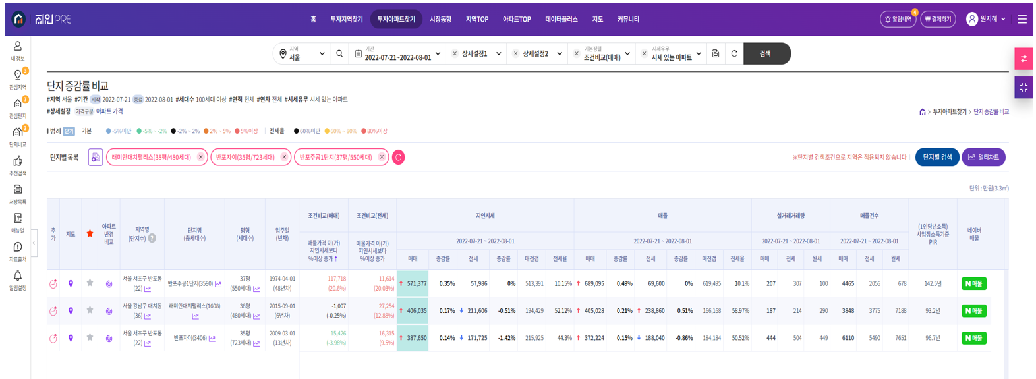Click the pink filter settings side button

[x=1023, y=59]
